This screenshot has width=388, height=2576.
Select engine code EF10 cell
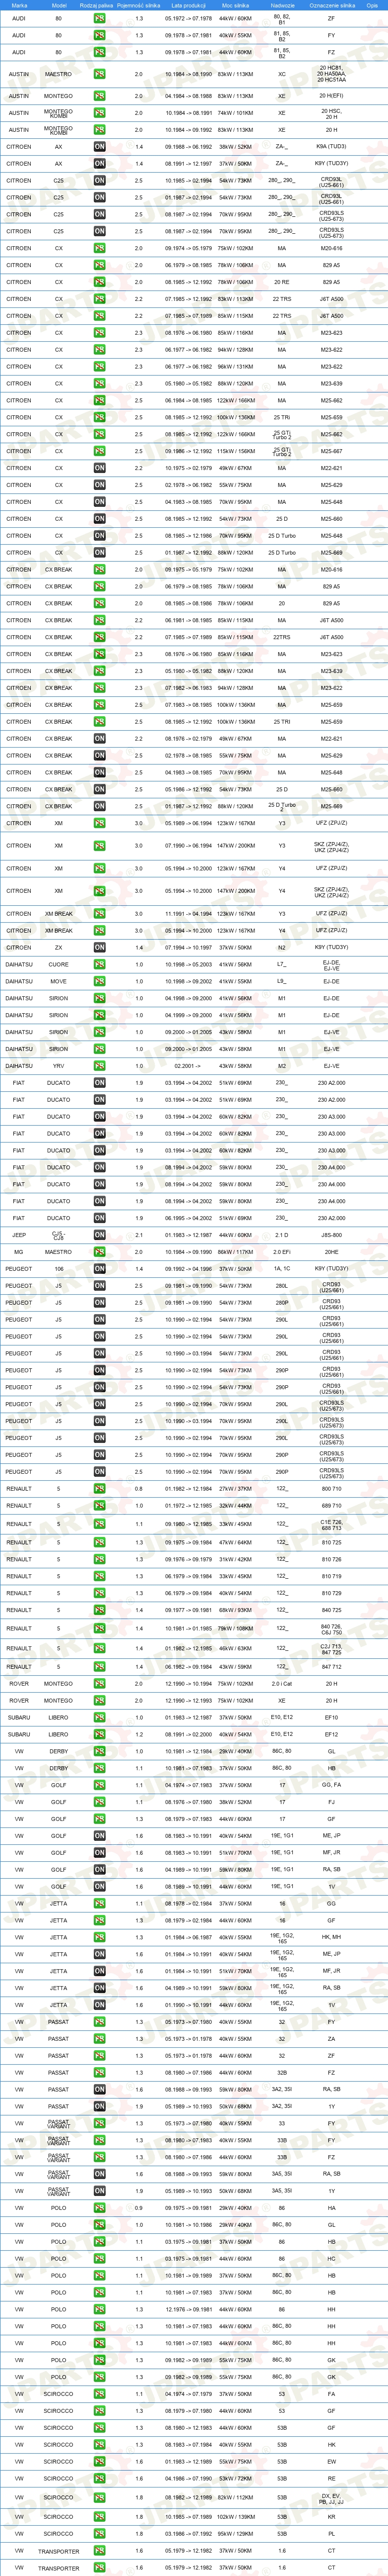pos(331,1717)
